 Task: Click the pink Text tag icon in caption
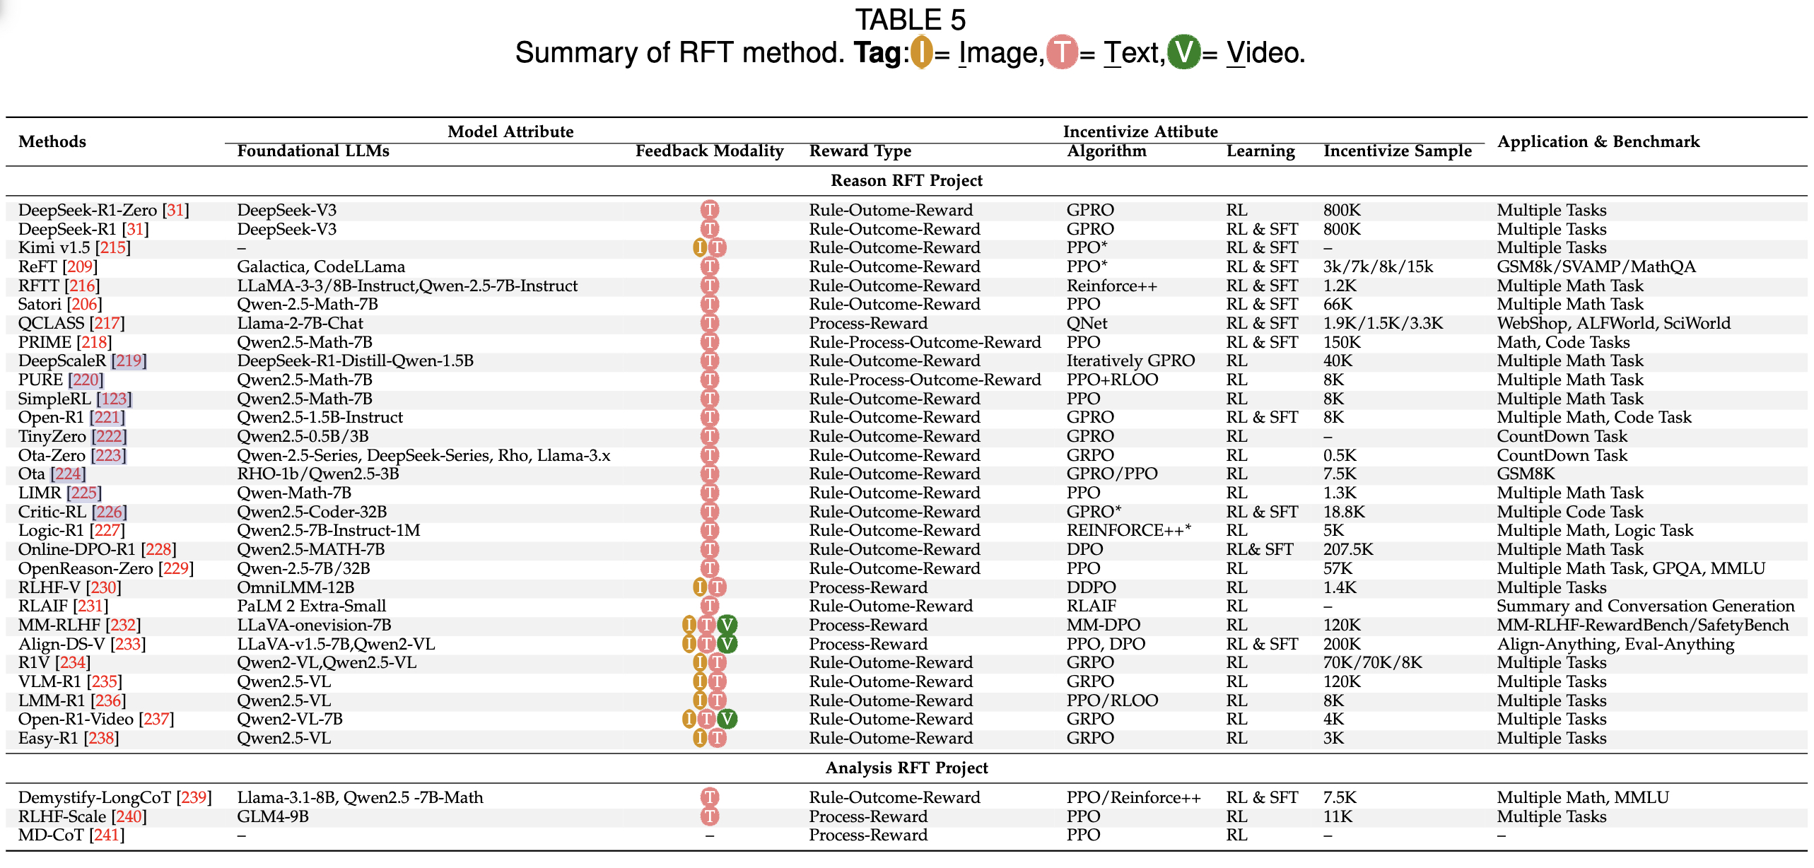pyautogui.click(x=1062, y=52)
